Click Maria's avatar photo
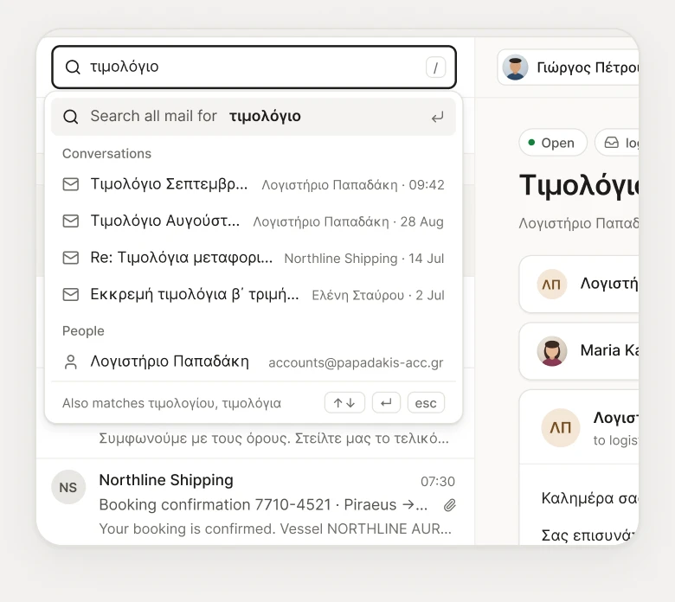 tap(551, 350)
